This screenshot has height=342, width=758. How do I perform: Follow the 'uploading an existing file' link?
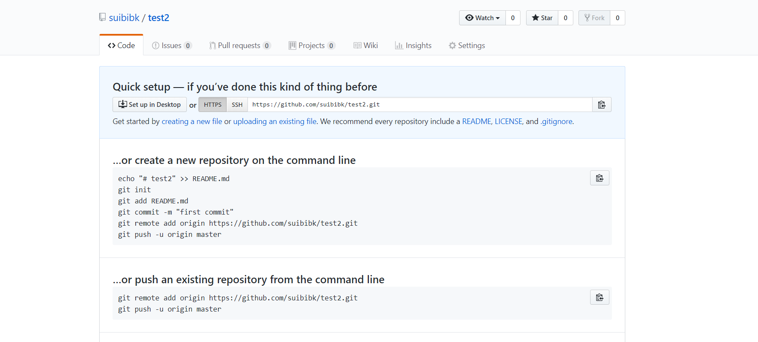pos(275,121)
